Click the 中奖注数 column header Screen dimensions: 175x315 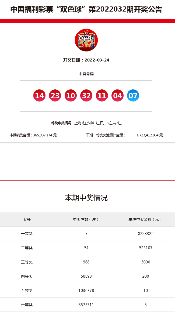[x=86, y=219]
